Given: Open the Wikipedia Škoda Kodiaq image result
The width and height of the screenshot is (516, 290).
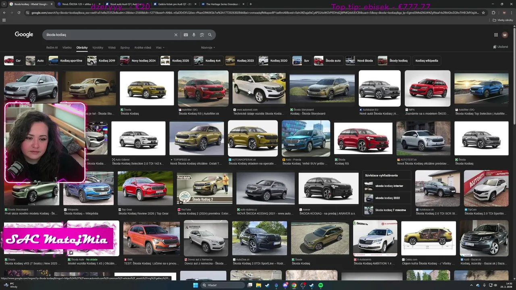Looking at the screenshot, I should (89, 188).
